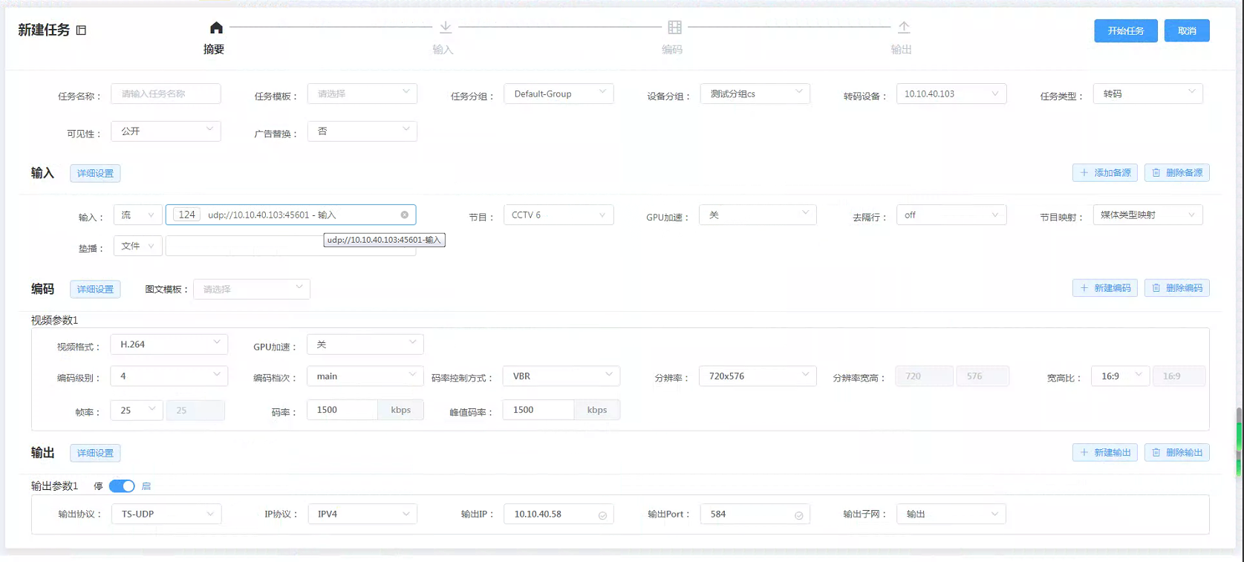
Task: Toggle the 输出参数1 停/启 switch
Action: [x=122, y=486]
